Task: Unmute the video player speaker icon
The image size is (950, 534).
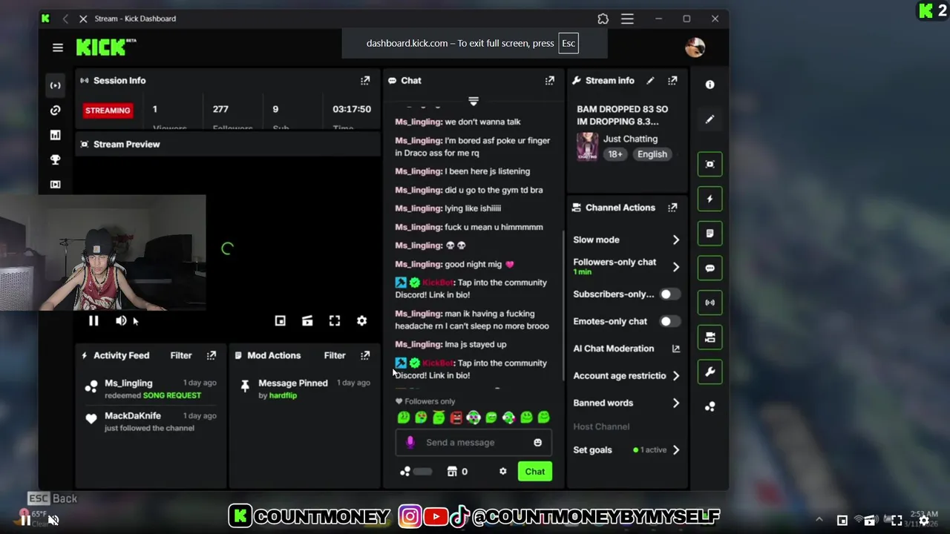Action: pos(53,521)
